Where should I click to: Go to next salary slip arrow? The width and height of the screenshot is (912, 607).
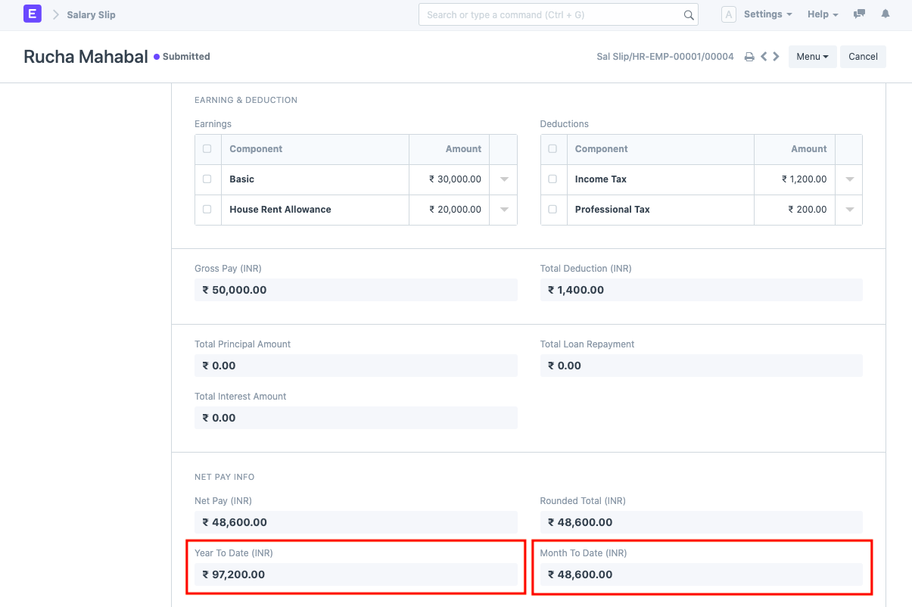click(x=777, y=57)
